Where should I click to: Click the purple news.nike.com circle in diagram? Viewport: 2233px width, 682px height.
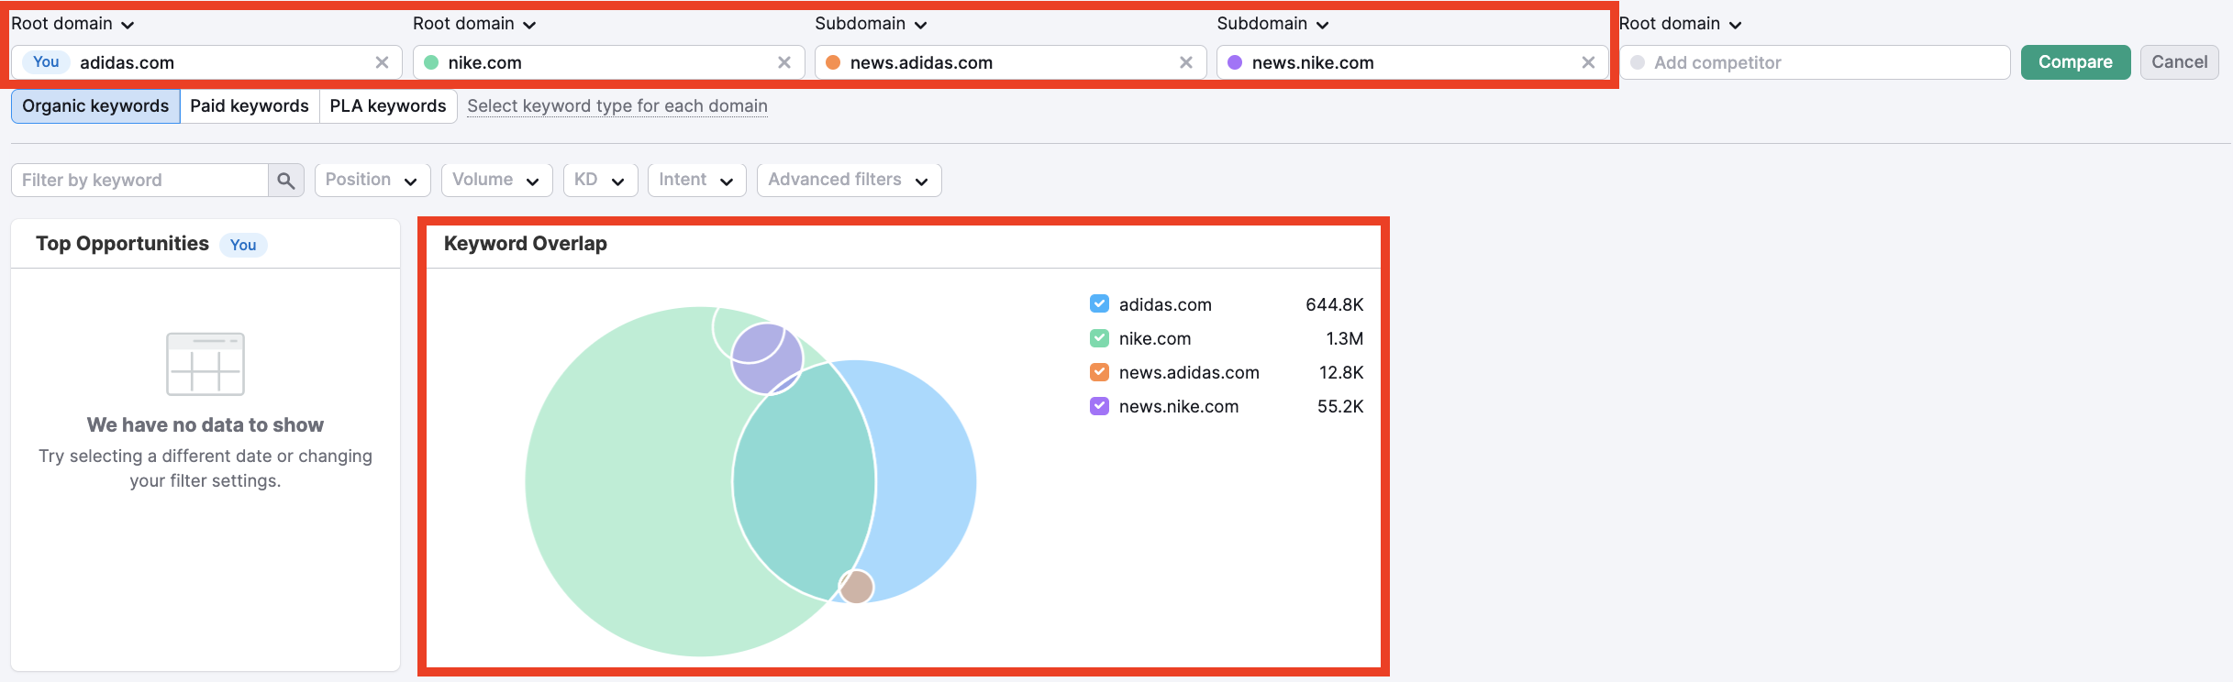[765, 358]
